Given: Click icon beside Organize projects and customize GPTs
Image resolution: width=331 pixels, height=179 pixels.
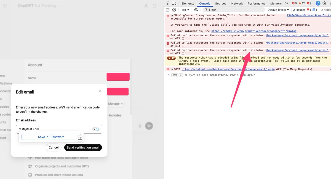Looking at the screenshot, I should tap(30, 166).
